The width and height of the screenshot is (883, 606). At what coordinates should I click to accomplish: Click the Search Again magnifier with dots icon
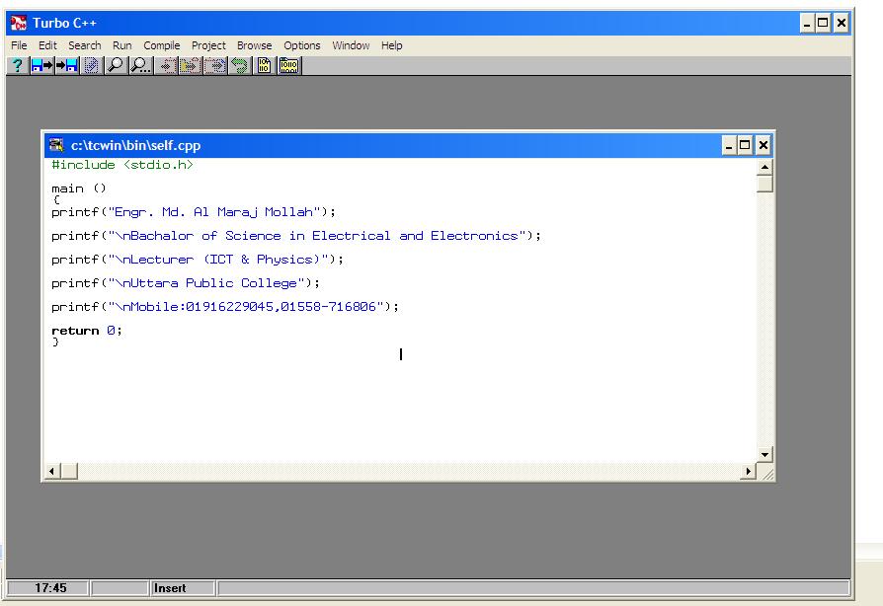click(x=140, y=66)
